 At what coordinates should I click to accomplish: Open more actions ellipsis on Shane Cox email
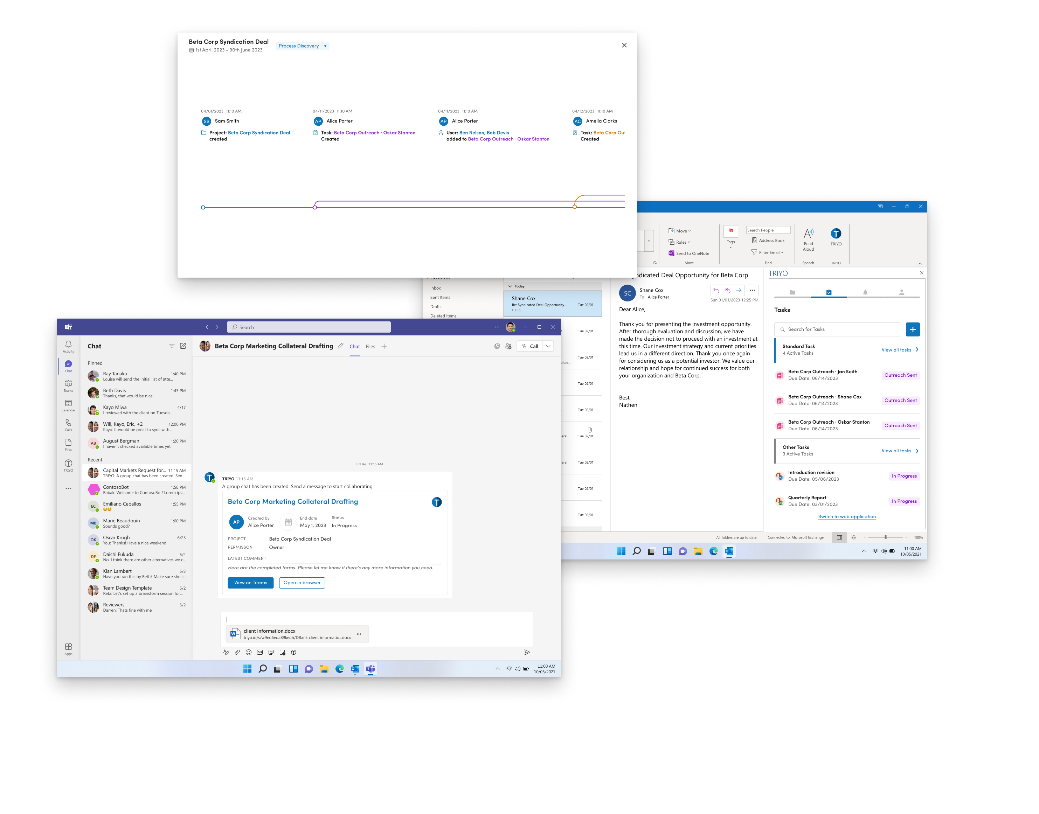click(752, 290)
